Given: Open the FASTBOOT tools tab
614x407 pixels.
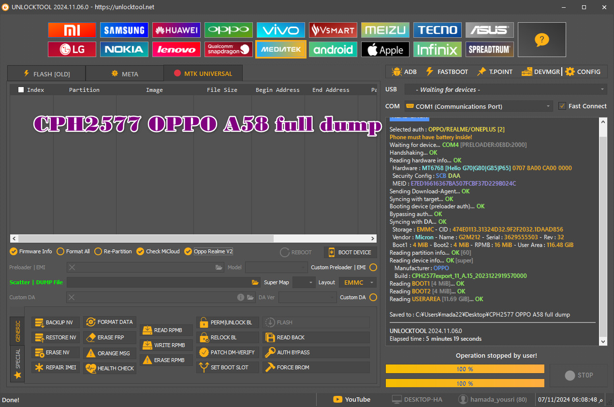Looking at the screenshot, I should [x=447, y=72].
